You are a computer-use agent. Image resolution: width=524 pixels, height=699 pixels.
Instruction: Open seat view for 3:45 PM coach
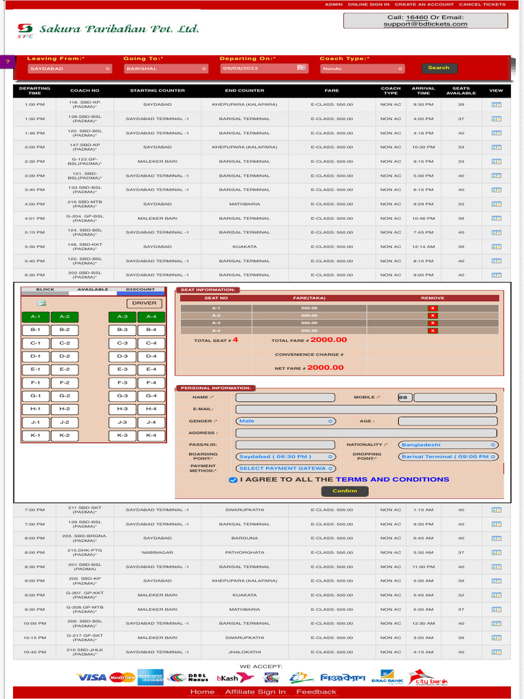tap(496, 190)
